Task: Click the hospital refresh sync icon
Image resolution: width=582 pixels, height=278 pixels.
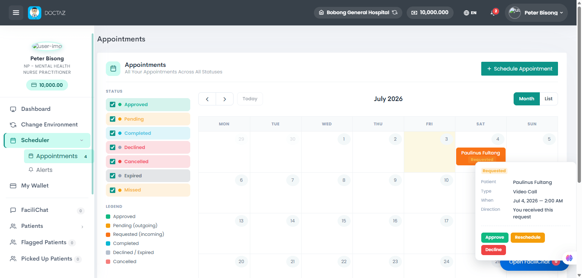Action: [395, 12]
